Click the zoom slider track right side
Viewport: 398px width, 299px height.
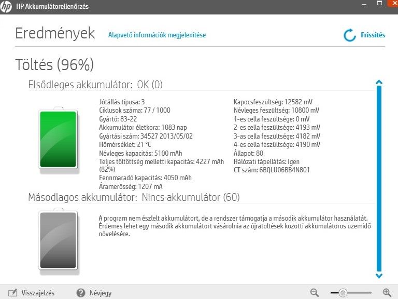tap(359, 293)
